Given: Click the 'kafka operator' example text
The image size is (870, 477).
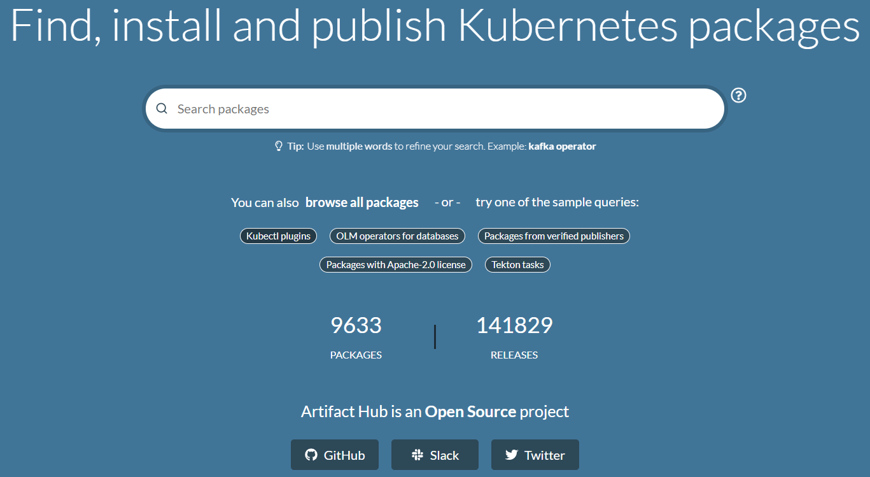Looking at the screenshot, I should click(562, 146).
